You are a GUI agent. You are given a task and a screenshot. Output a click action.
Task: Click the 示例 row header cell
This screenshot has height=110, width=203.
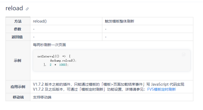pos(18,60)
